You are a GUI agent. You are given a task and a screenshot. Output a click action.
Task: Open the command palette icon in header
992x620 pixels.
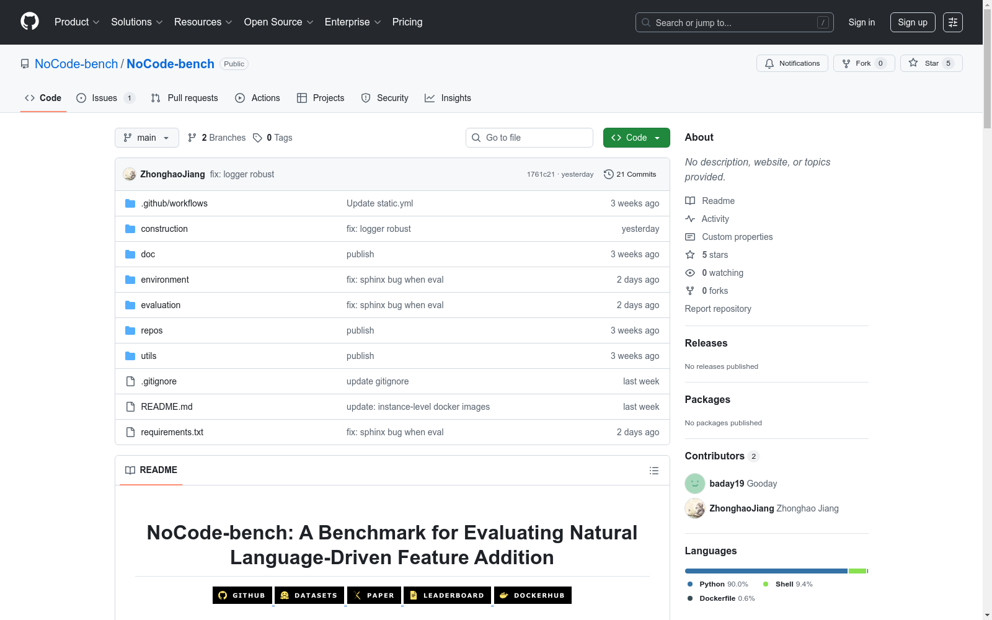pos(953,22)
